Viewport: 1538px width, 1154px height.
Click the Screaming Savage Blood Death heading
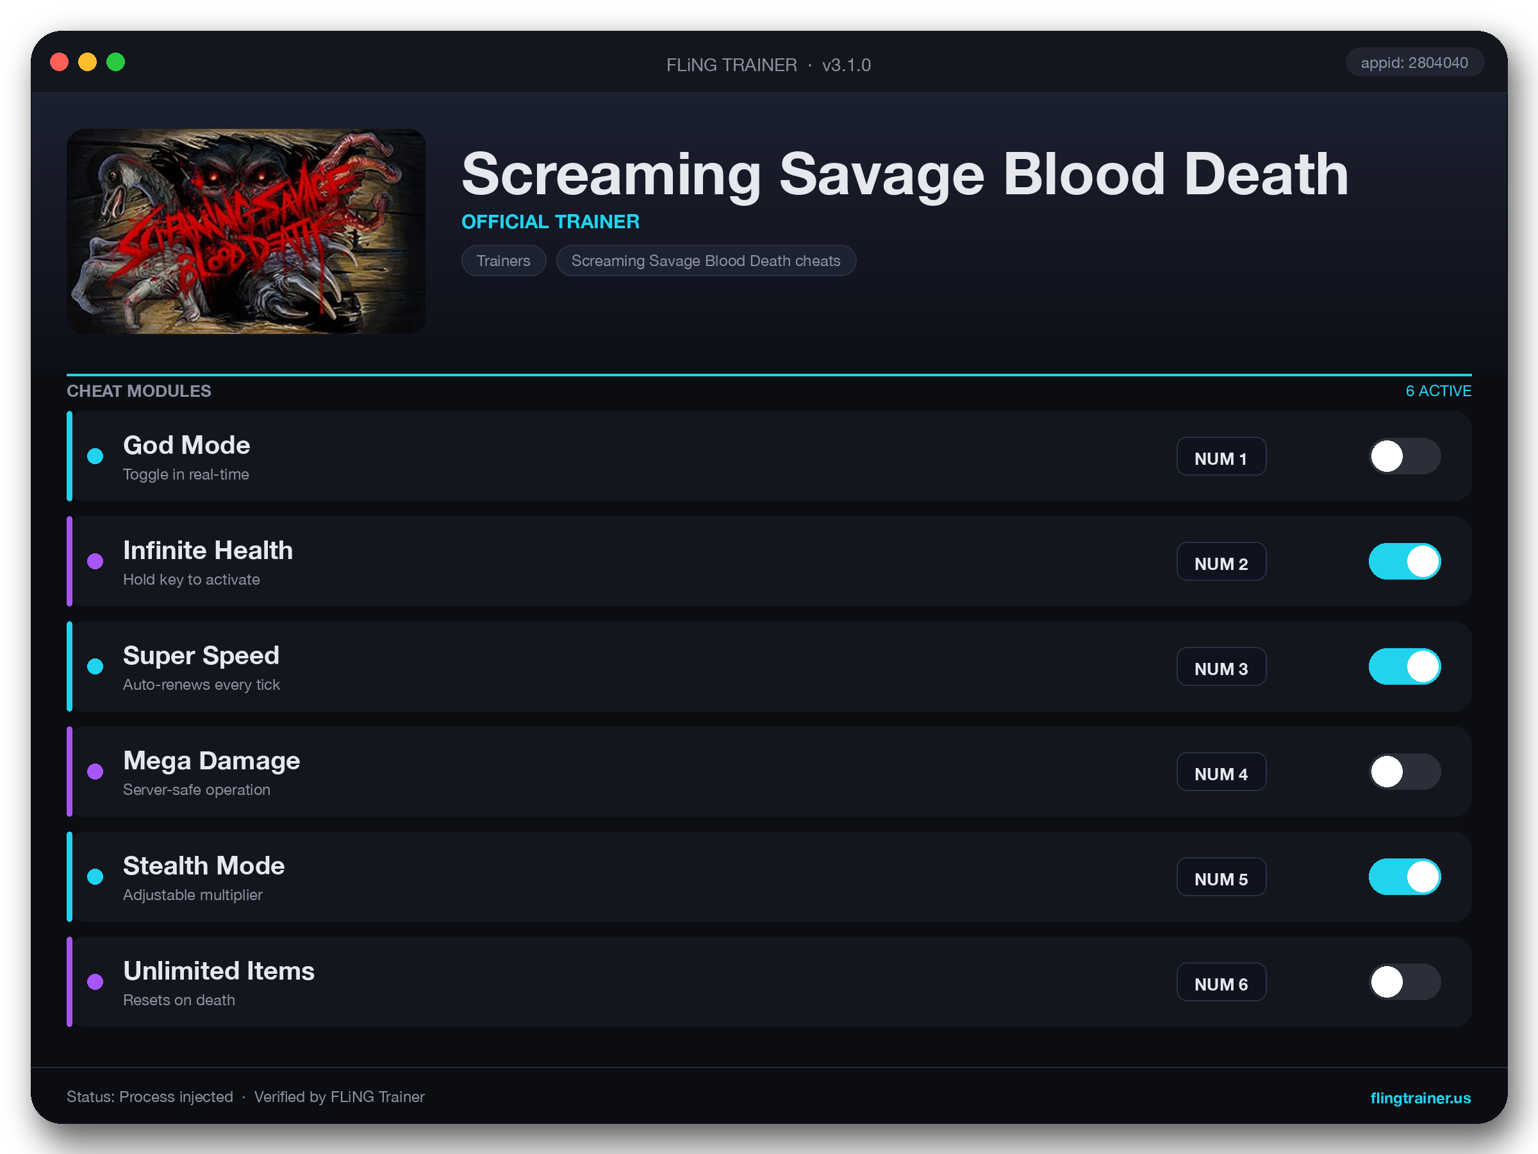point(905,174)
